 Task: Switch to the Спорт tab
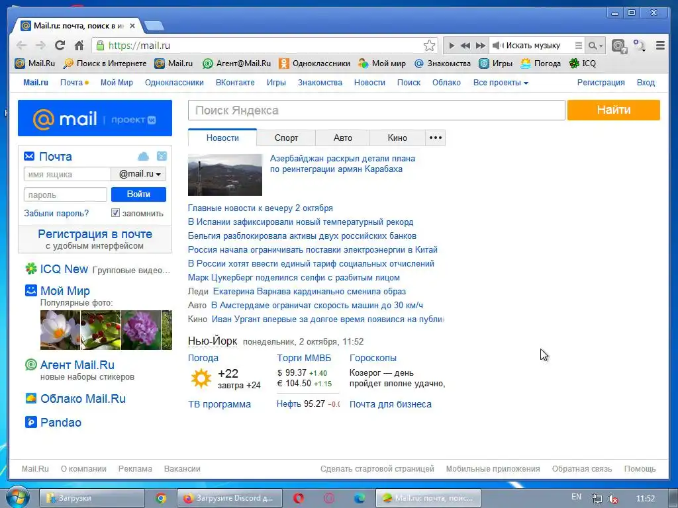pyautogui.click(x=286, y=138)
